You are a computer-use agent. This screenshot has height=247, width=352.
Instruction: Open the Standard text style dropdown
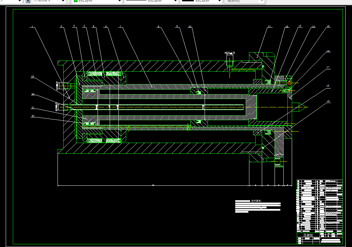pyautogui.click(x=63, y=1)
